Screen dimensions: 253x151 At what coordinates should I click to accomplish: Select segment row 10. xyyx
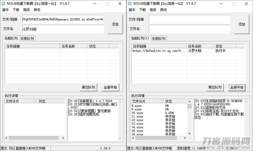click(x=137, y=113)
